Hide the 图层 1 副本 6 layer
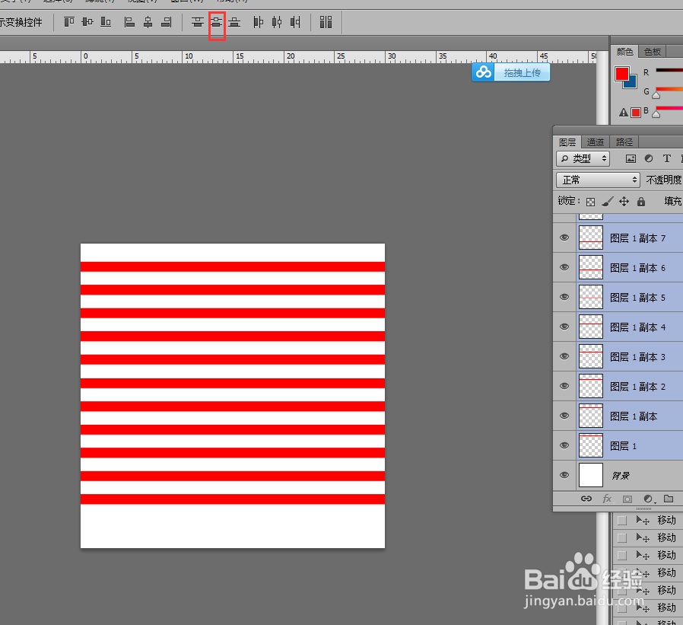The height and width of the screenshot is (625, 683). (564, 267)
